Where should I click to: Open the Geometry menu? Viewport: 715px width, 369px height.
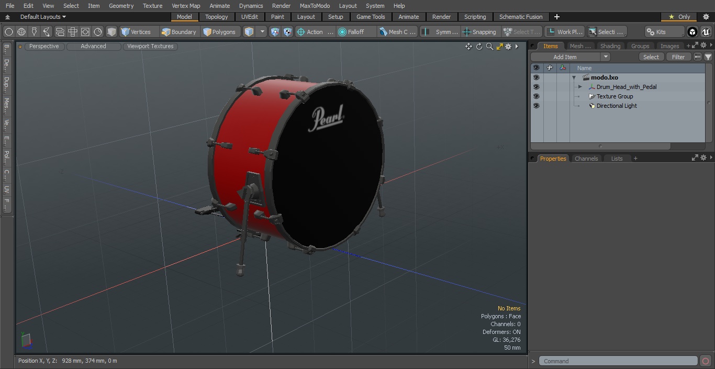[121, 6]
